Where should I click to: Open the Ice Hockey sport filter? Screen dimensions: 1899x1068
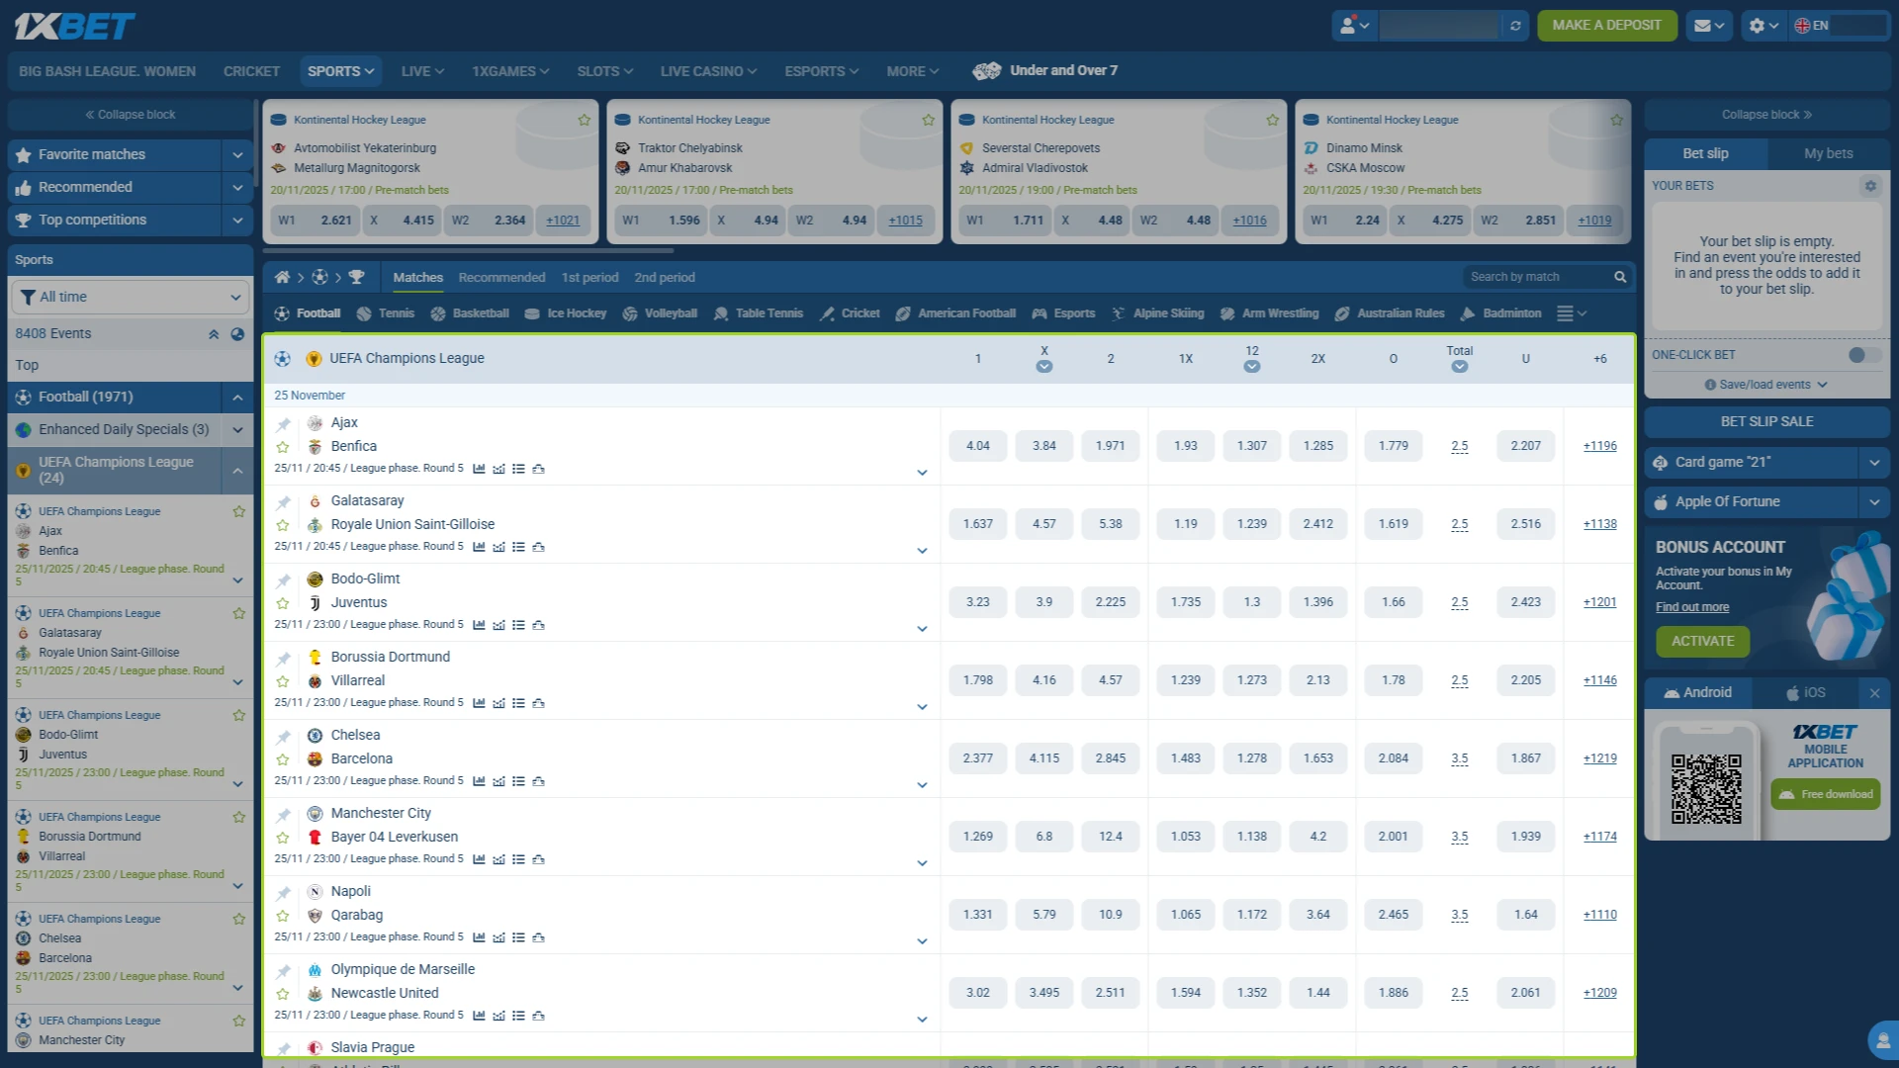(566, 313)
